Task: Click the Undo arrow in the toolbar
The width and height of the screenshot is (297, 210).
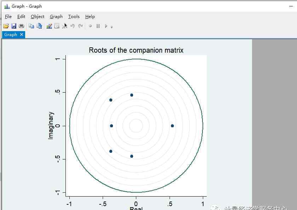Action: pyautogui.click(x=73, y=26)
